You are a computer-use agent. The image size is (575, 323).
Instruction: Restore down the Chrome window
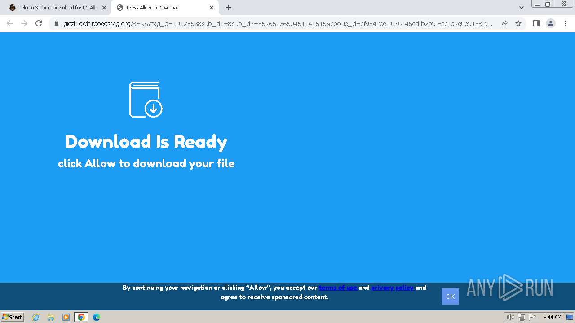pos(548,4)
